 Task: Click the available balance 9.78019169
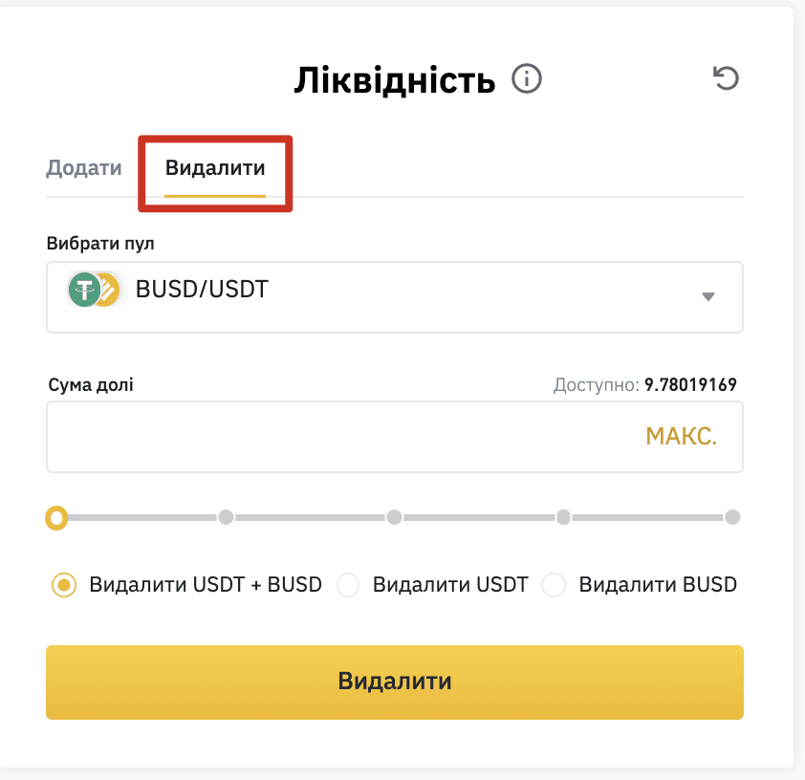(x=690, y=385)
